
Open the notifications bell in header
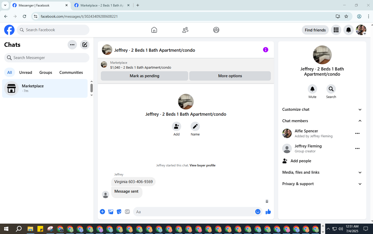(x=349, y=30)
